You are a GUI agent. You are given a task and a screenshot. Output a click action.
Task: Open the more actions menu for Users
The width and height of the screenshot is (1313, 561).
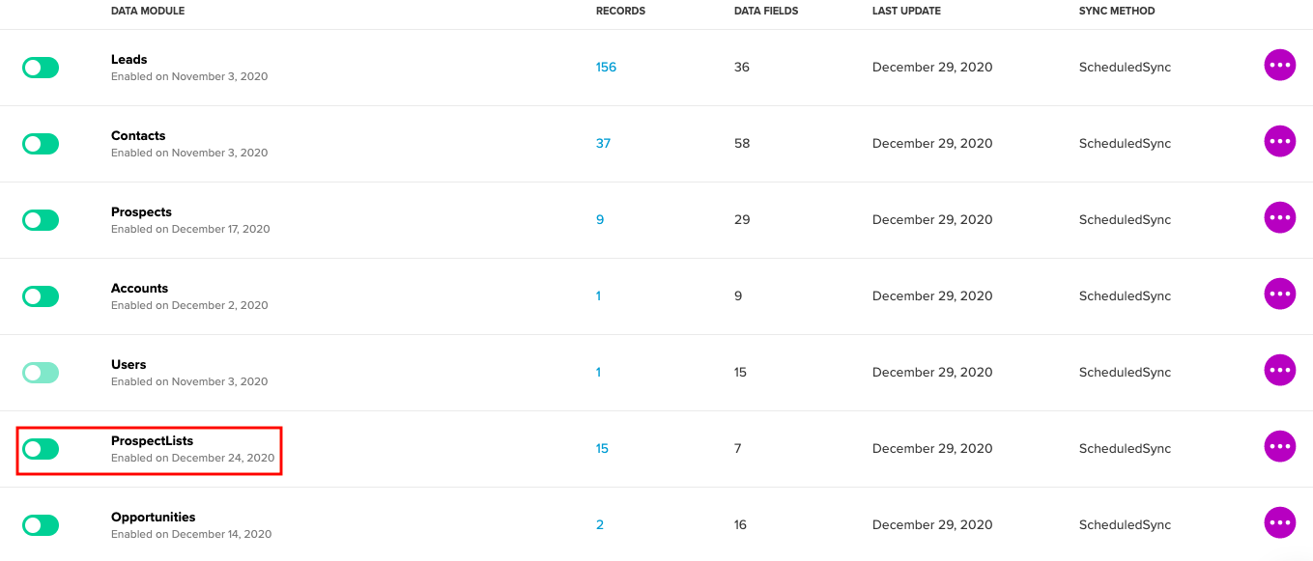click(1280, 371)
